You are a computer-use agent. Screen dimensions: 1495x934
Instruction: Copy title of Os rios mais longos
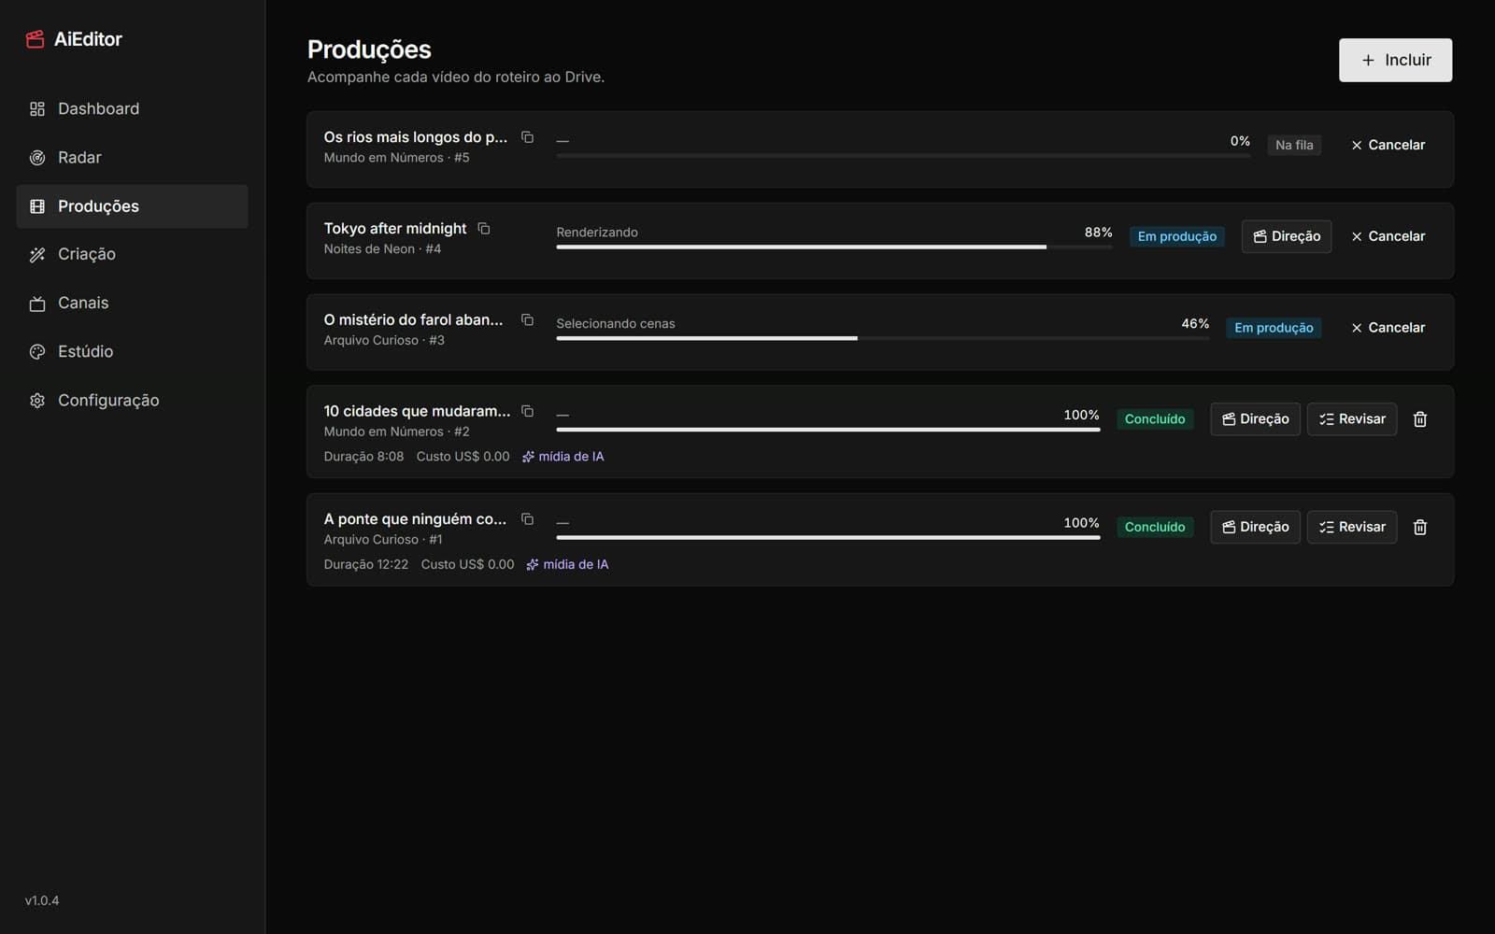[527, 137]
